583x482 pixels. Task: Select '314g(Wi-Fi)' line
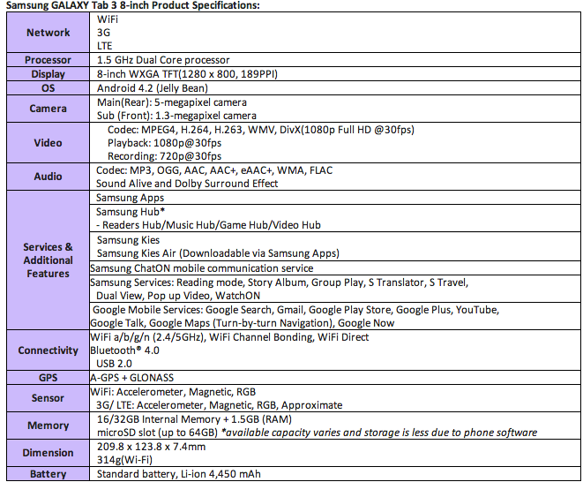click(x=124, y=460)
